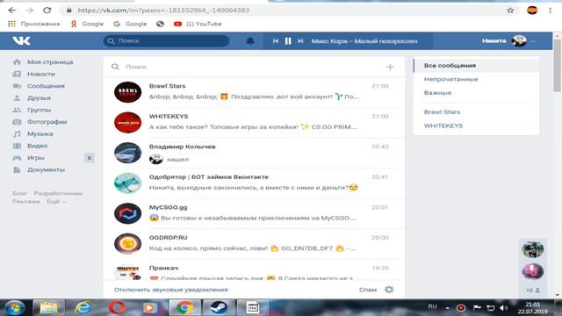
Task: Open Opera from taskbar
Action: [117, 308]
